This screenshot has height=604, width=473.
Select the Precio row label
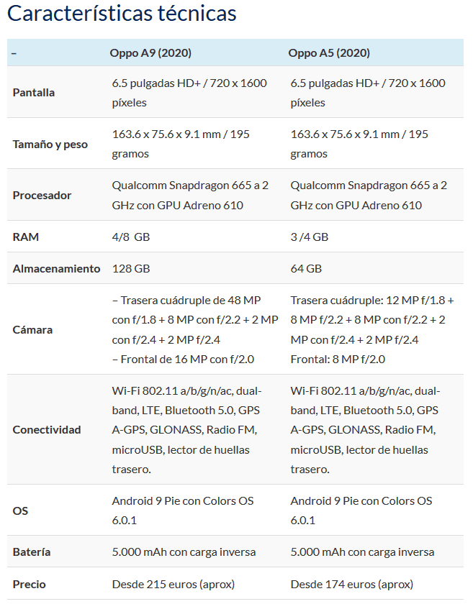tap(29, 585)
